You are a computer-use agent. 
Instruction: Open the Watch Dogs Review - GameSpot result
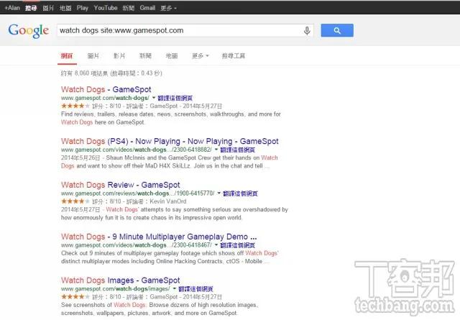(120, 185)
